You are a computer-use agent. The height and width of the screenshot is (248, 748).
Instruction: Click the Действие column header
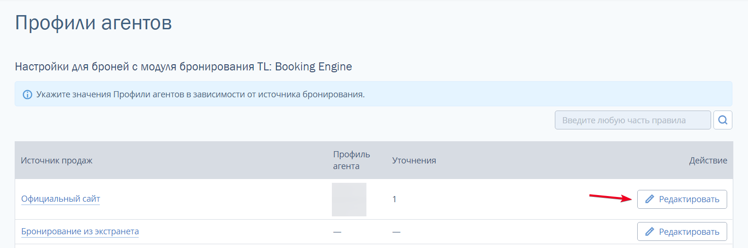[708, 161]
